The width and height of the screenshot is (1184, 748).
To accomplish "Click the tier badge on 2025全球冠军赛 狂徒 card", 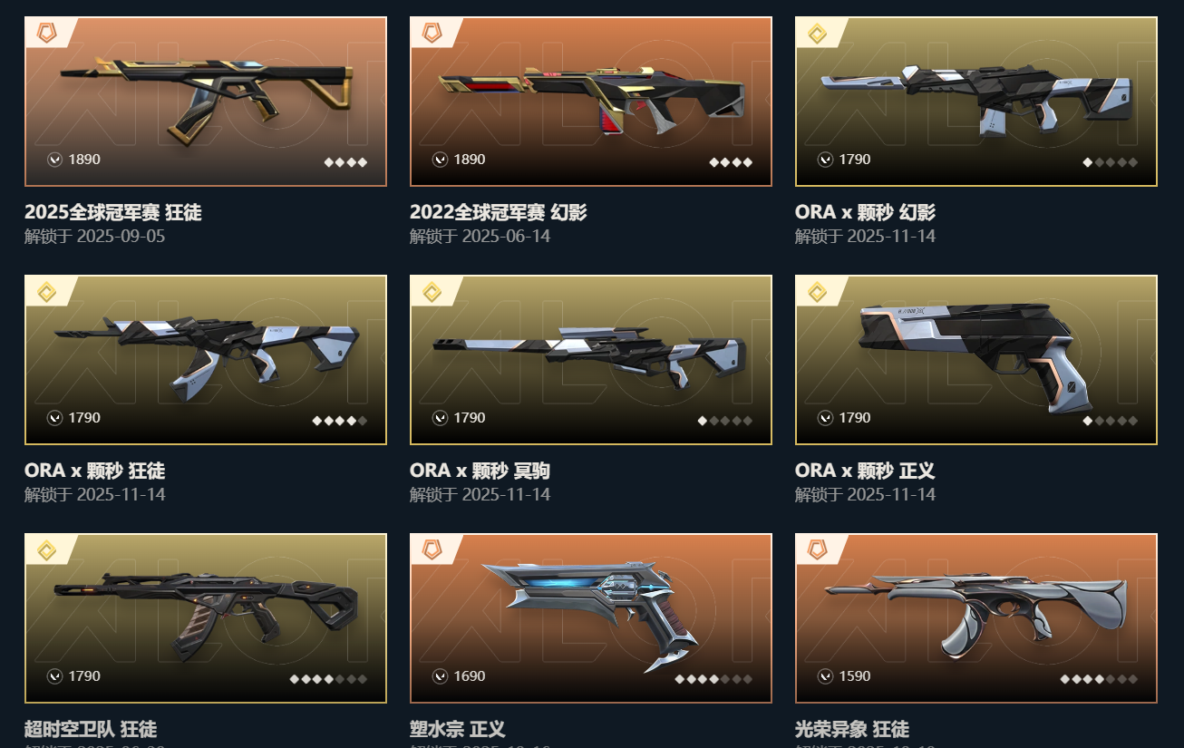I will click(x=46, y=34).
